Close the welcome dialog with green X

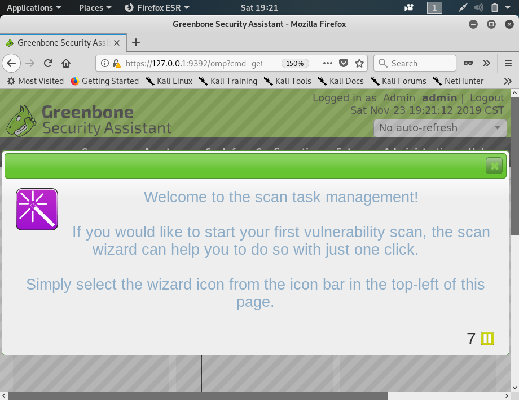(x=494, y=166)
